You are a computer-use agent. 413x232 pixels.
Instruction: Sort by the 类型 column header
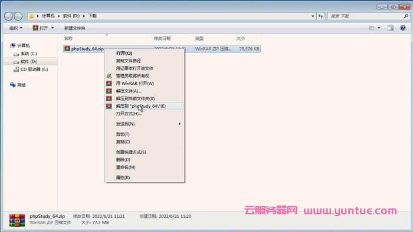pyautogui.click(x=199, y=39)
